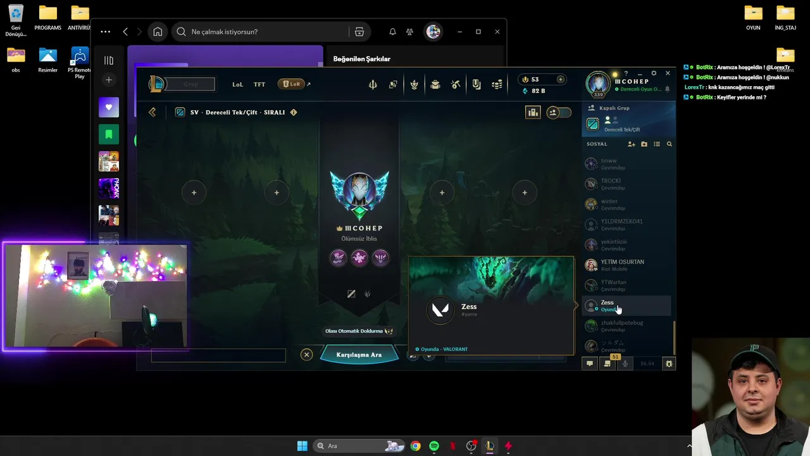
Task: Click friend winter in social list
Action: (x=626, y=204)
